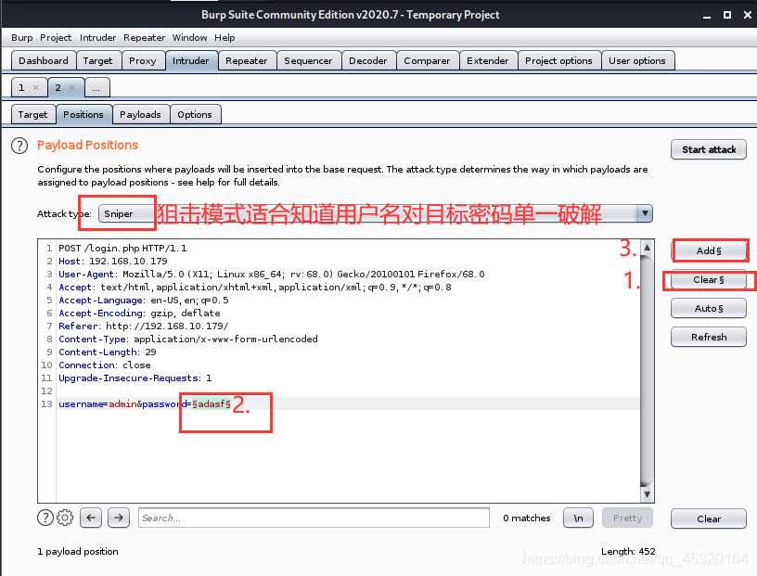
Task: Switch to the Dashboard tab
Action: 44,61
